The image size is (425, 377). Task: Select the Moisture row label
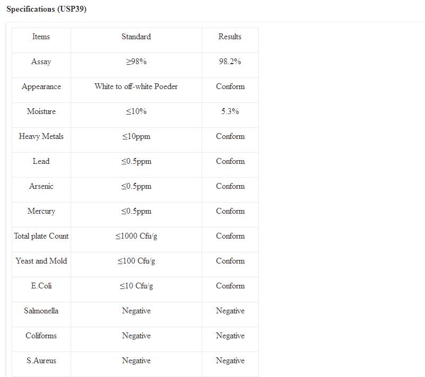coord(41,111)
